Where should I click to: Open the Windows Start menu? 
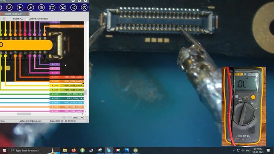click(x=4, y=150)
